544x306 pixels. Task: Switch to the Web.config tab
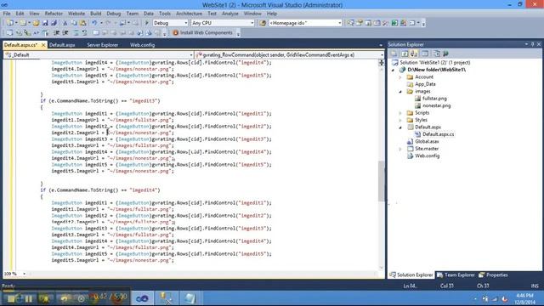pos(142,45)
